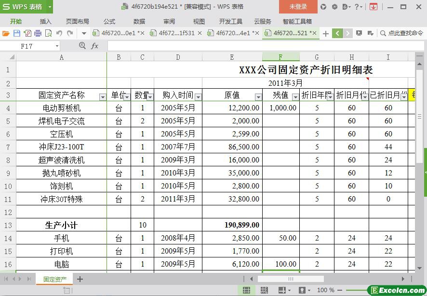Expand the 原值 column filter dropdown
This screenshot has width=427, height=296.
point(258,97)
